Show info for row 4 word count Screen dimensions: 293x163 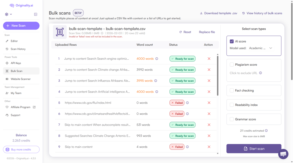coord(157,92)
